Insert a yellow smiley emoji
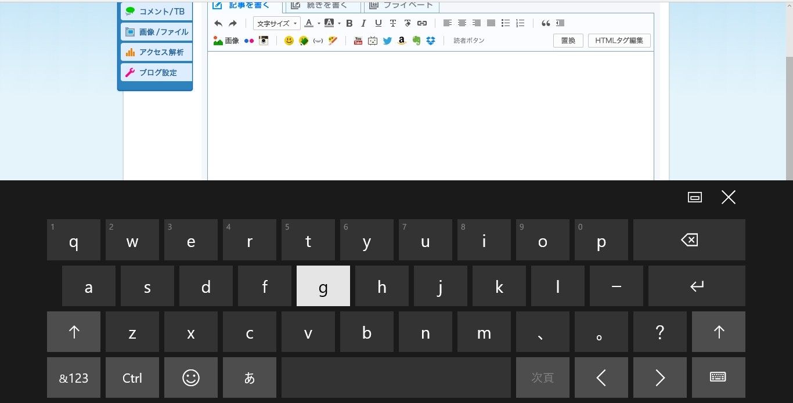 tap(289, 41)
